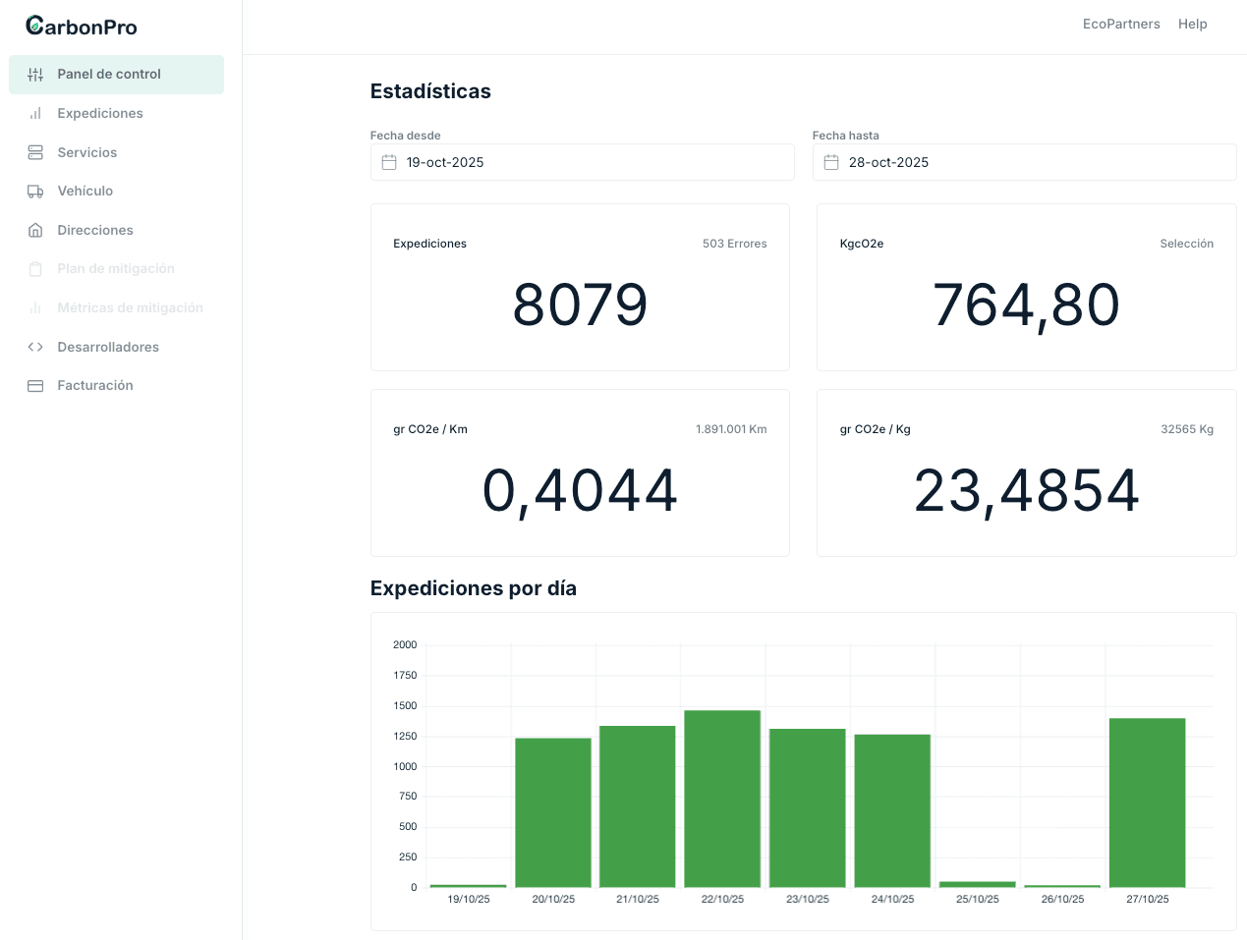1247x940 pixels.
Task: Click the Expediciones bar chart icon
Action: coord(34,113)
